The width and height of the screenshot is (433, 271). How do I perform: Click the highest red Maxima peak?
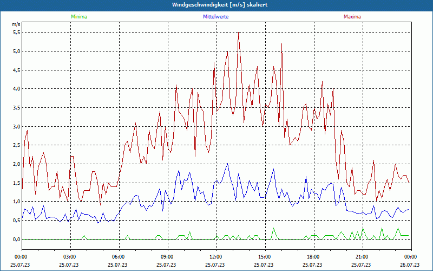pyautogui.click(x=238, y=33)
